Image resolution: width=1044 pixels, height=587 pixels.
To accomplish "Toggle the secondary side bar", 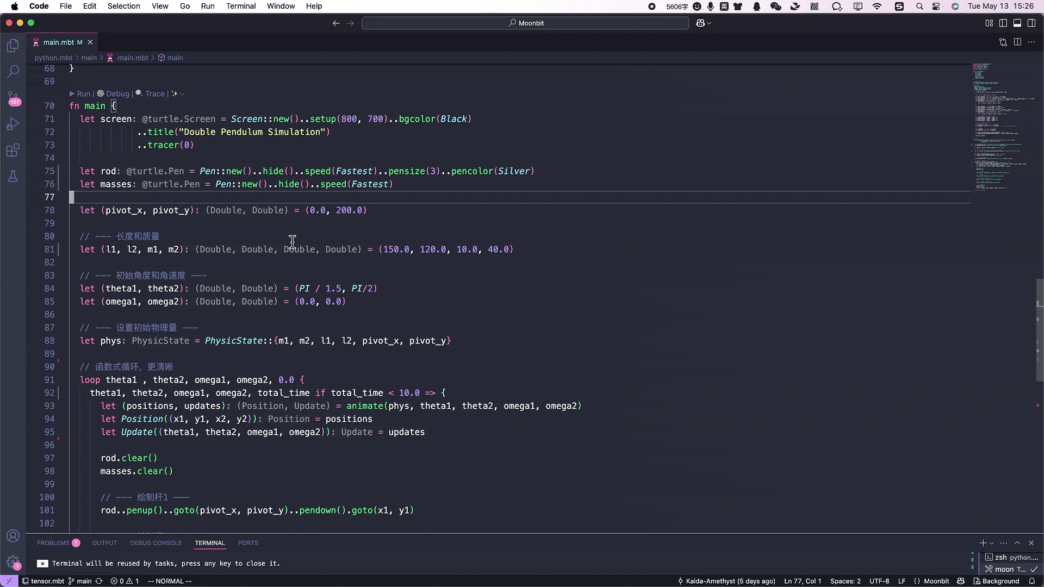I will click(1031, 23).
